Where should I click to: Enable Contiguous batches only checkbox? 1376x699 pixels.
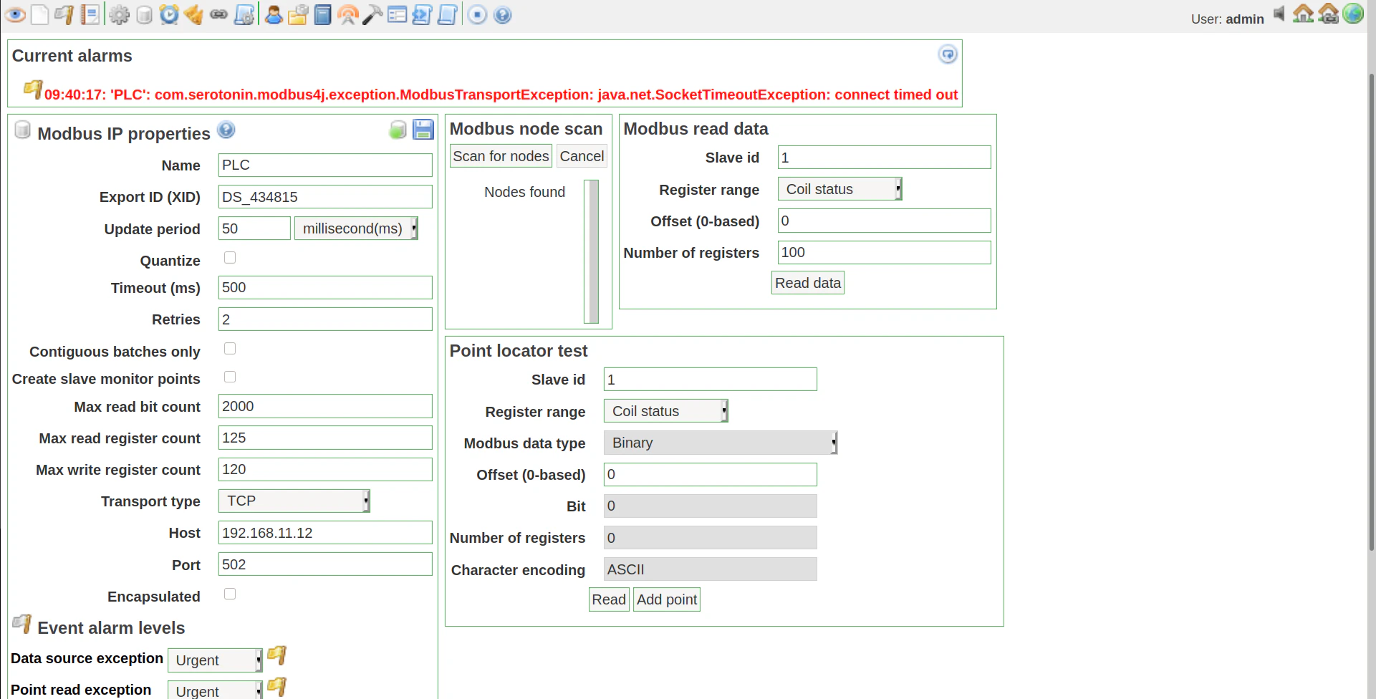tap(230, 348)
